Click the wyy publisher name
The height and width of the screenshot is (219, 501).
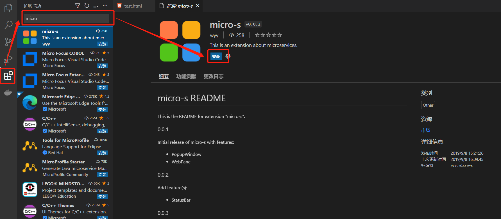[214, 35]
